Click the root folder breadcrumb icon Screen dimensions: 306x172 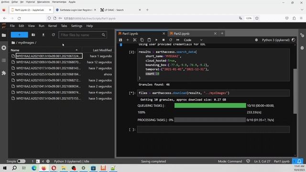[x=13, y=43]
